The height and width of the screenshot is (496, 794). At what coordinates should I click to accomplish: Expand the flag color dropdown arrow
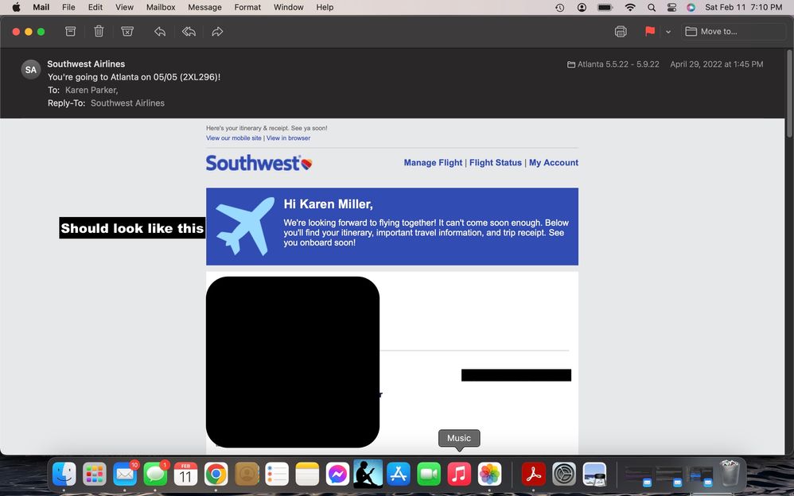click(668, 32)
